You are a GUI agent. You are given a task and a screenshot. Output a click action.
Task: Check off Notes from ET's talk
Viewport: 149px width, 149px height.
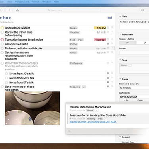click(6, 82)
